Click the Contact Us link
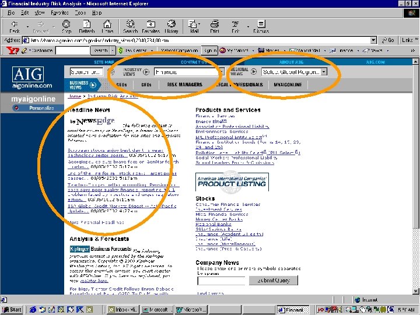This screenshot has width=420, height=315. point(194,62)
